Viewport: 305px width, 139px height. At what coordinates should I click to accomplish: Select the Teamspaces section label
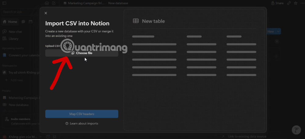pyautogui.click(x=9, y=66)
